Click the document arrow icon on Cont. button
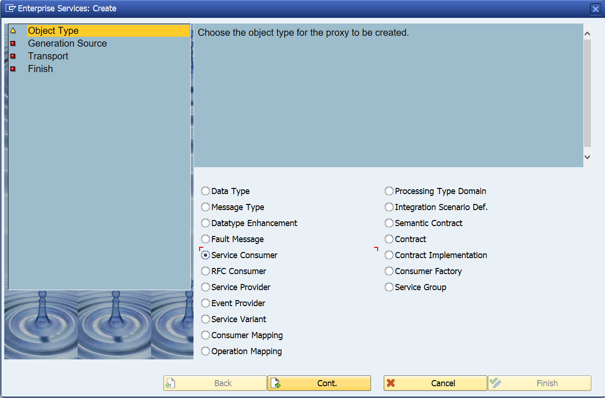This screenshot has height=398, width=605. point(275,383)
